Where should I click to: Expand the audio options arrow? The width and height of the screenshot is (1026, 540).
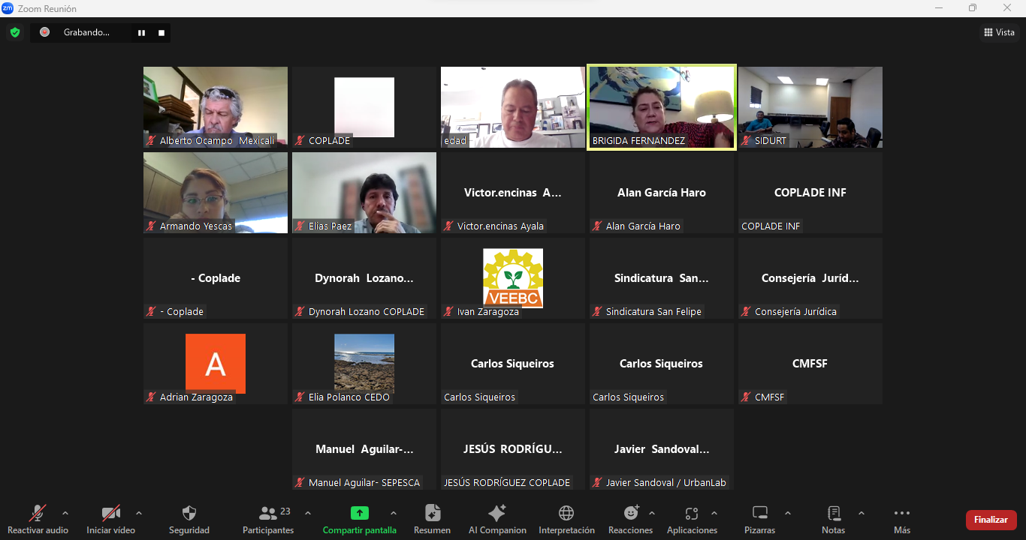pos(65,513)
